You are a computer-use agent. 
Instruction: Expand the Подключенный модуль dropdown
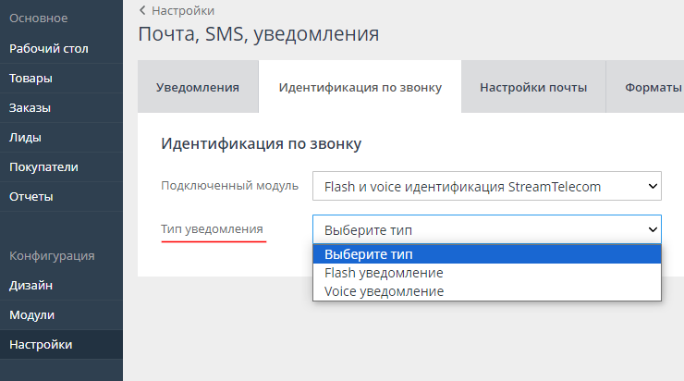pyautogui.click(x=487, y=186)
